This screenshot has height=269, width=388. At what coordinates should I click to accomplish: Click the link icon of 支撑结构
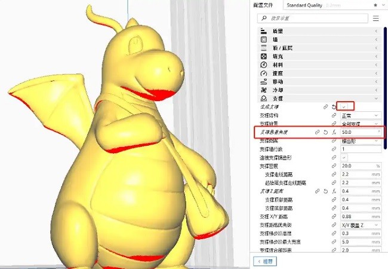pos(334,115)
